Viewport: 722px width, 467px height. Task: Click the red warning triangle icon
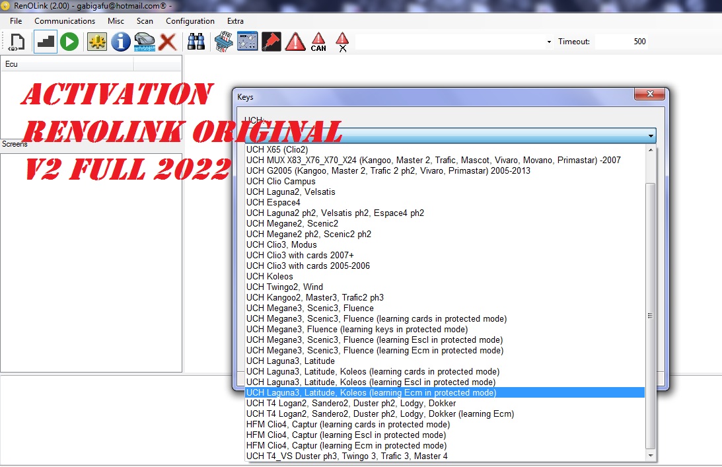click(x=295, y=42)
